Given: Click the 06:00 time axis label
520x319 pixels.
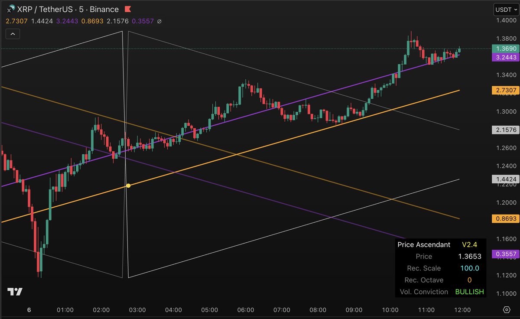Looking at the screenshot, I should pos(246,310).
